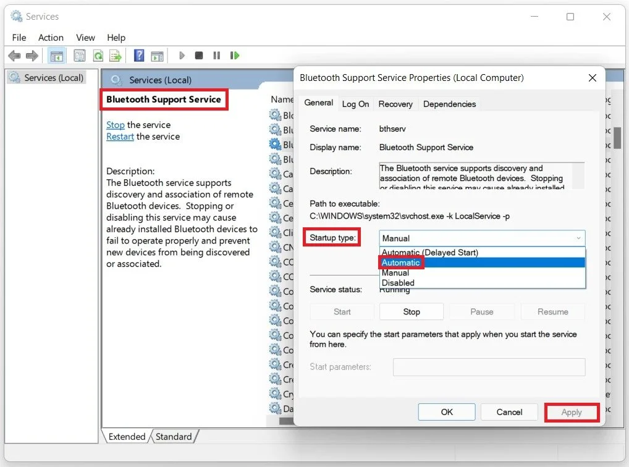
Task: Choose Manual in the dropdown list
Action: point(482,272)
